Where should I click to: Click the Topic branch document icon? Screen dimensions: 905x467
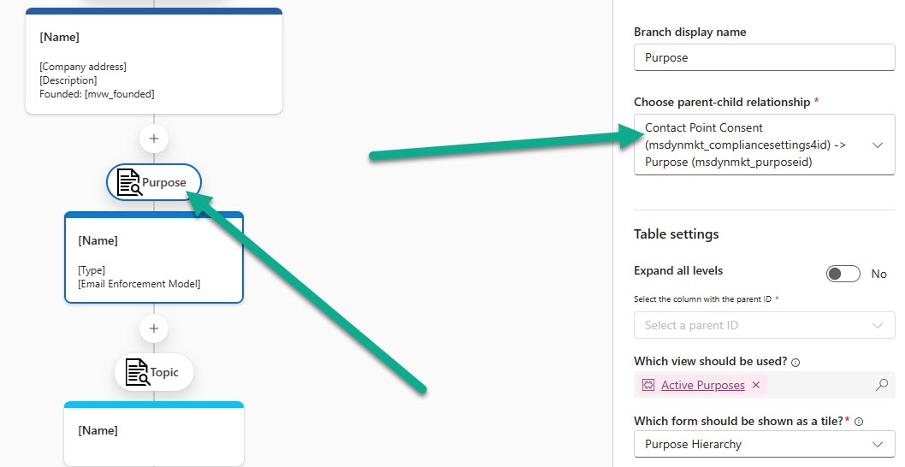pyautogui.click(x=137, y=372)
